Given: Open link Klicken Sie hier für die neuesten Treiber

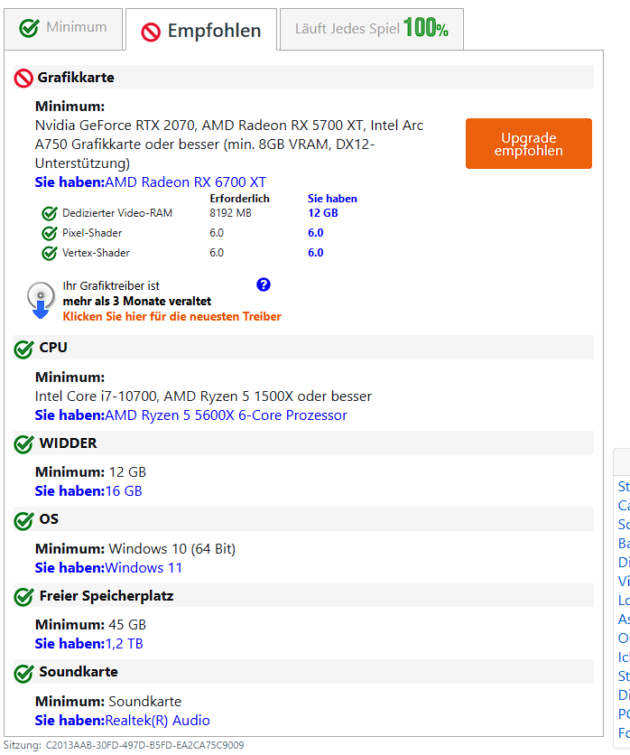Looking at the screenshot, I should coord(171,316).
